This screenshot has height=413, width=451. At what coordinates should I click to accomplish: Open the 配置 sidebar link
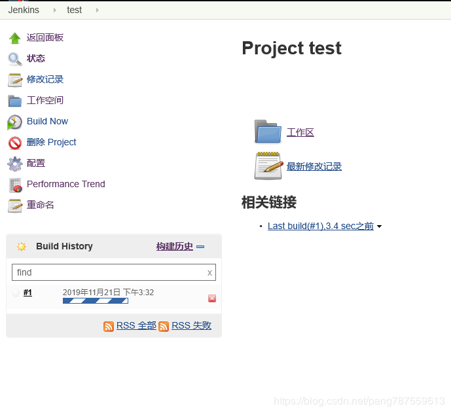tap(36, 163)
